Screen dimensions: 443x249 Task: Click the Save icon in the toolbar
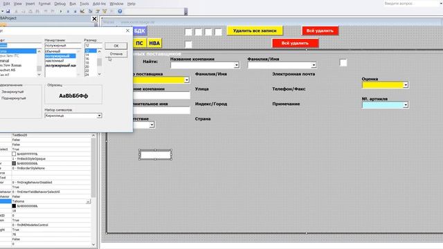click(8, 11)
